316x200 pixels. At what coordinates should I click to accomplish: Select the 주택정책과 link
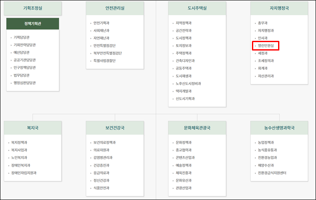[184, 53]
